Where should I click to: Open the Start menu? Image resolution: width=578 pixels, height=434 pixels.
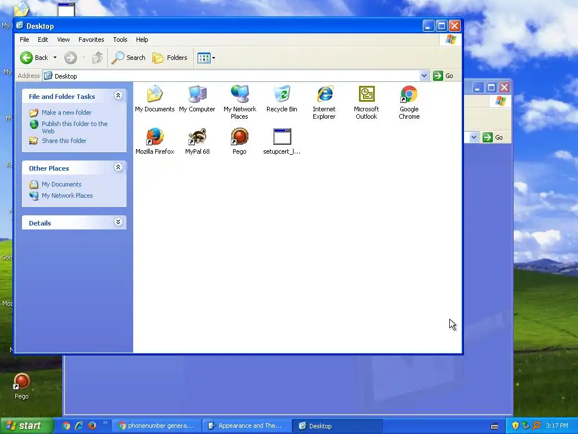coord(27,426)
